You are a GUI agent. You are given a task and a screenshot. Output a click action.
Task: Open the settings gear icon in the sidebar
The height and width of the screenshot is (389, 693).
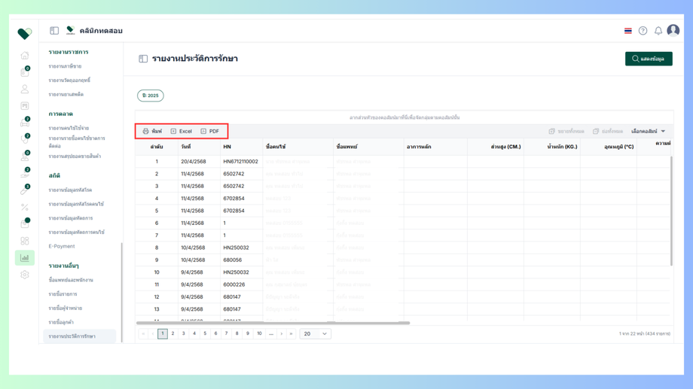(25, 275)
